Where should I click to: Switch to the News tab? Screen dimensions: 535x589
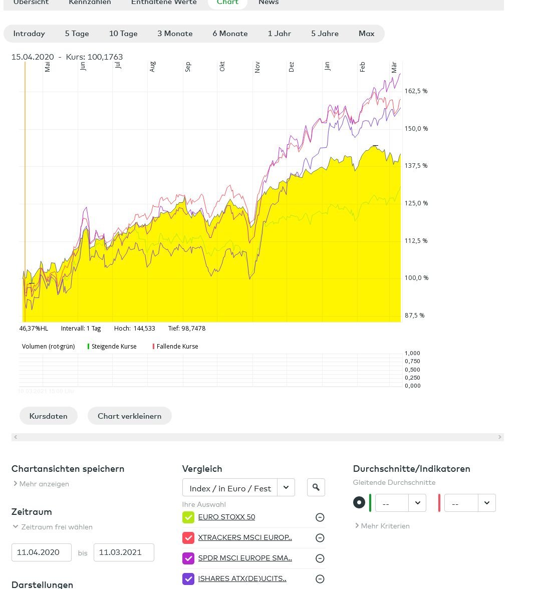tap(269, 3)
